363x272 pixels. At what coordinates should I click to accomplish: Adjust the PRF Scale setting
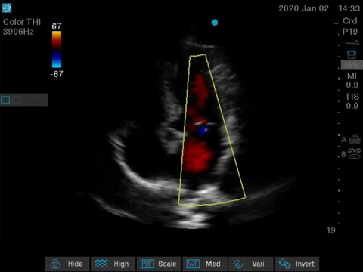click(159, 264)
